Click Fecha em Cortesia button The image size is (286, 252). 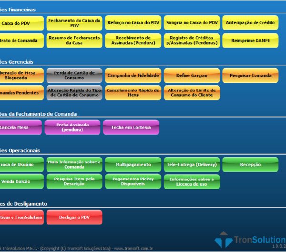(x=133, y=127)
